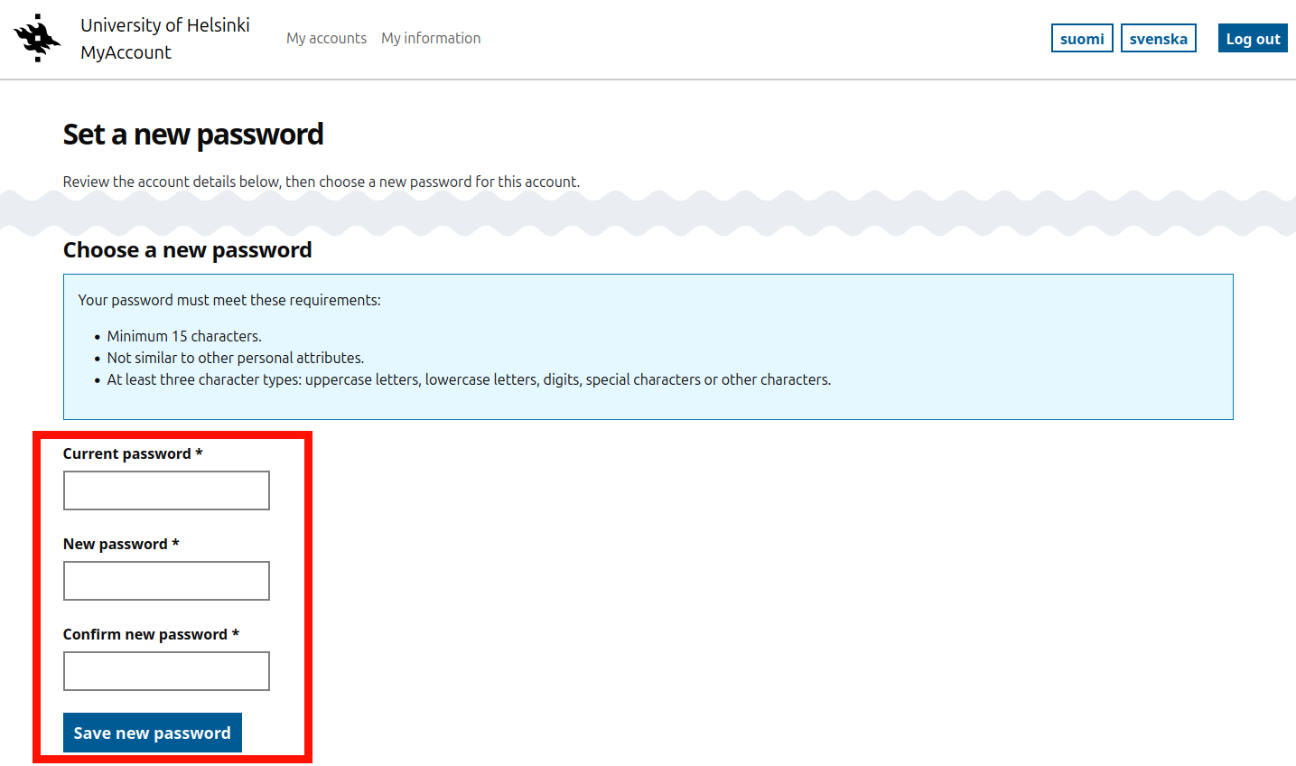Click the Set a new password heading
Image resolution: width=1296 pixels, height=766 pixels.
click(193, 135)
